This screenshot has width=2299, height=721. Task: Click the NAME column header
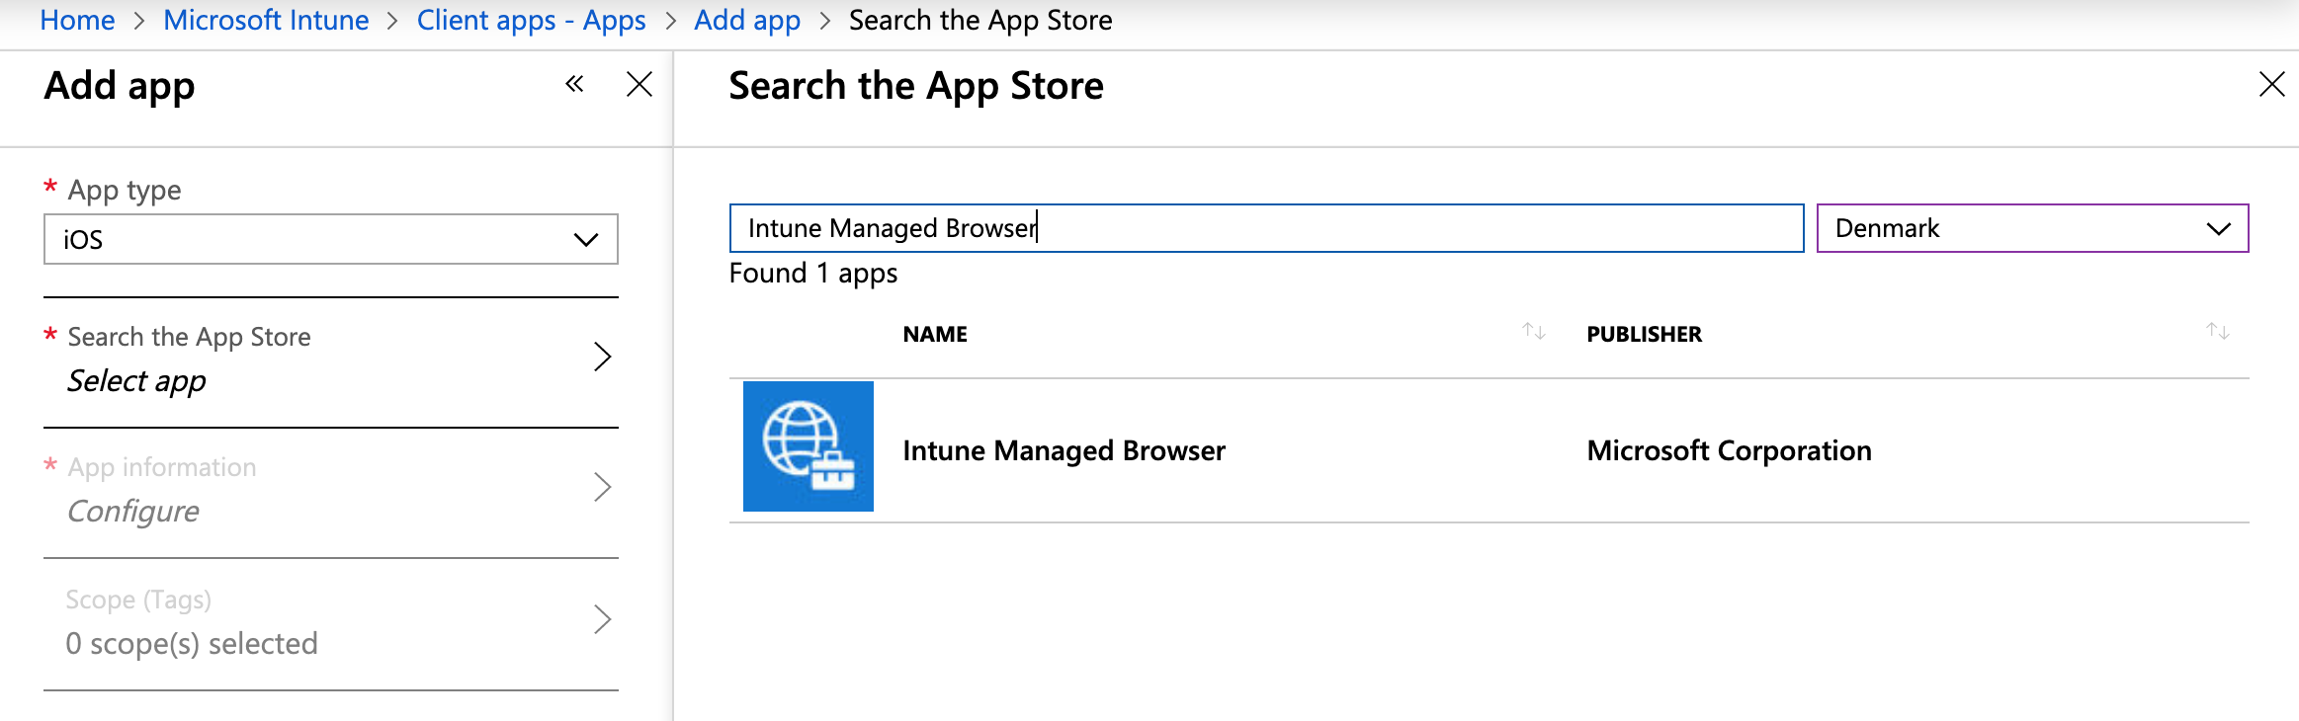(x=935, y=334)
